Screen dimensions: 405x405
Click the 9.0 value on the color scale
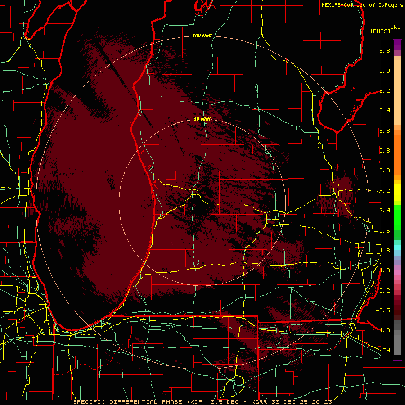click(385, 71)
